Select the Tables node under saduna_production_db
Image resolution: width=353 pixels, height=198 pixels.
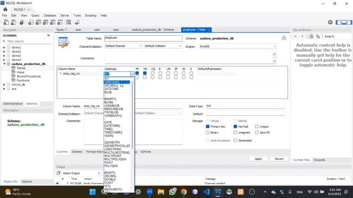tap(21, 68)
